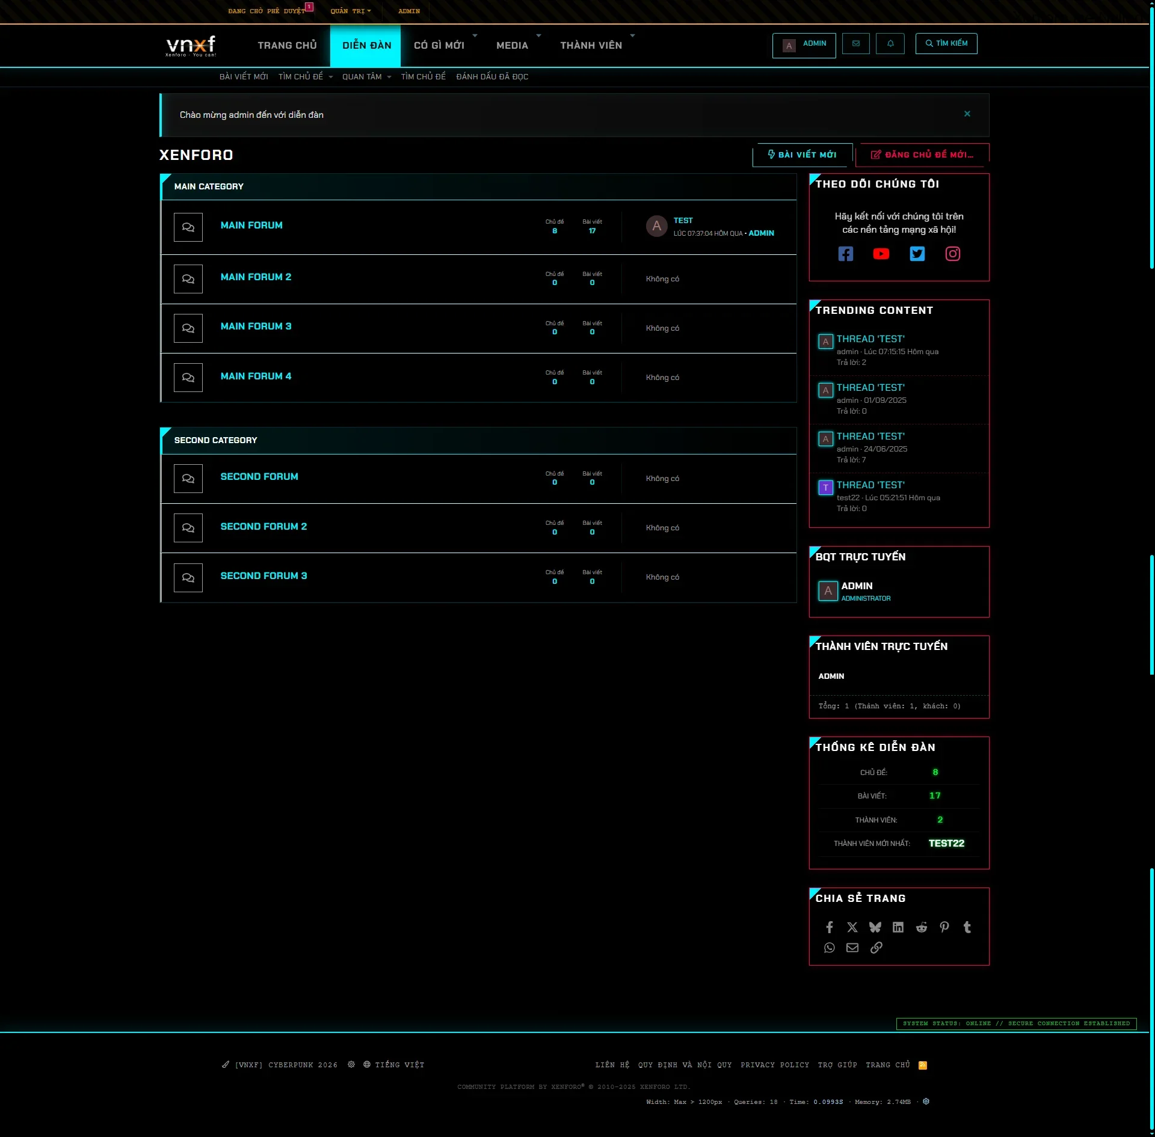Open the TRANG CHỦ menu item

tap(287, 45)
